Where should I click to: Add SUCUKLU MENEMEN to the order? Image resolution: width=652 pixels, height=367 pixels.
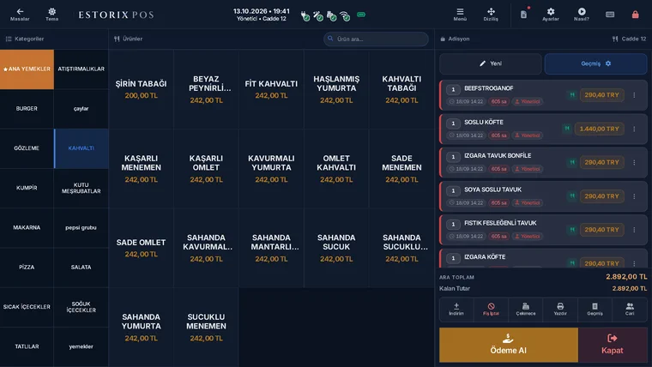(206, 327)
